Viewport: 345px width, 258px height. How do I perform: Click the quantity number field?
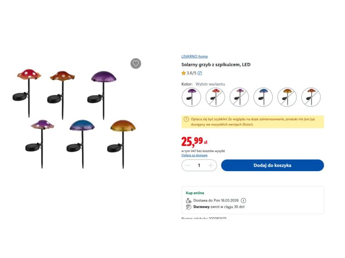click(x=199, y=165)
